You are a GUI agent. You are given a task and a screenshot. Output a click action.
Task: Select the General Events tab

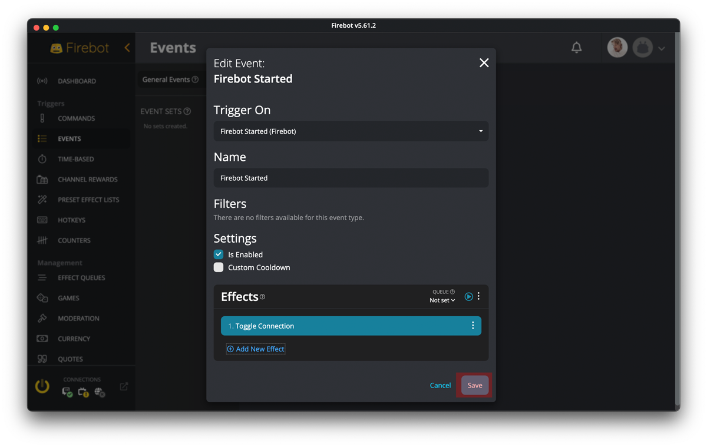point(170,80)
